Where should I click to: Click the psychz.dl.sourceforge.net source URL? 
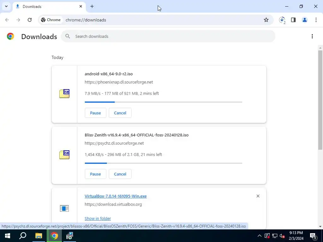tap(114, 143)
